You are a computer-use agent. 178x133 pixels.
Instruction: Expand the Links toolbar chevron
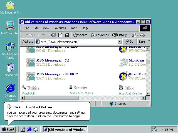(148, 41)
